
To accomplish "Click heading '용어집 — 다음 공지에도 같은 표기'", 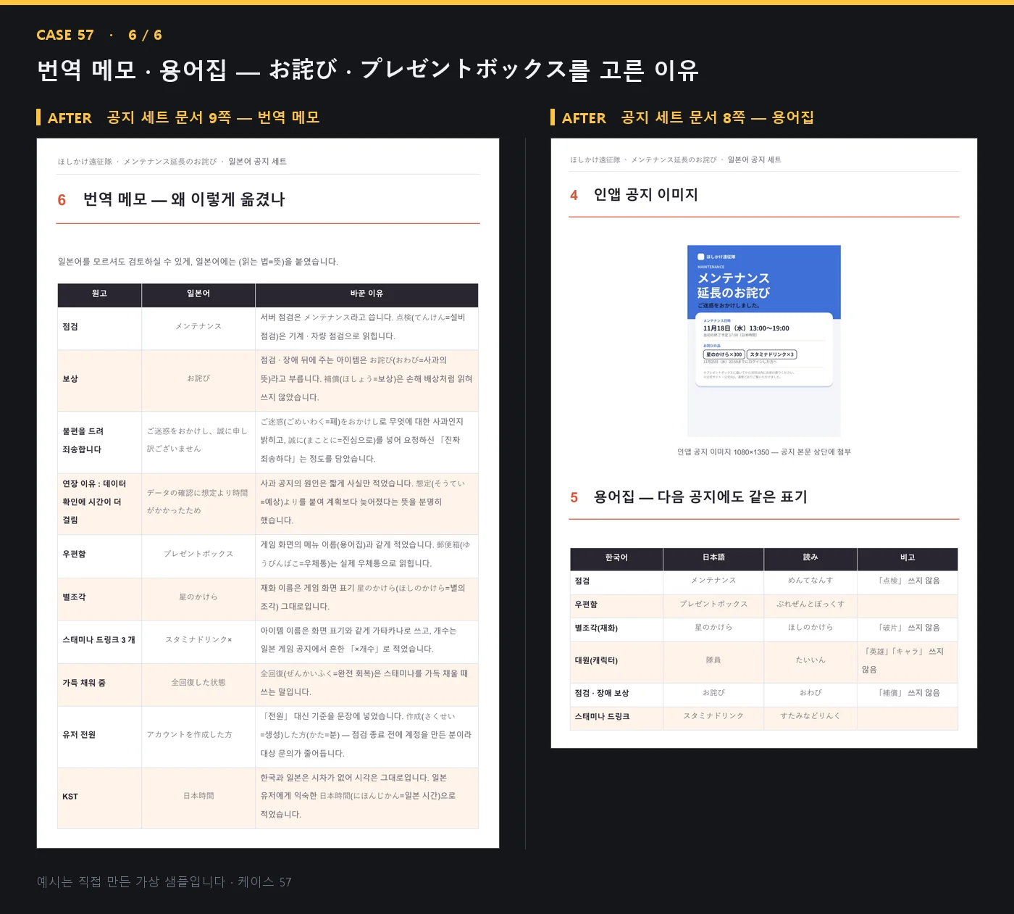I will click(x=700, y=497).
